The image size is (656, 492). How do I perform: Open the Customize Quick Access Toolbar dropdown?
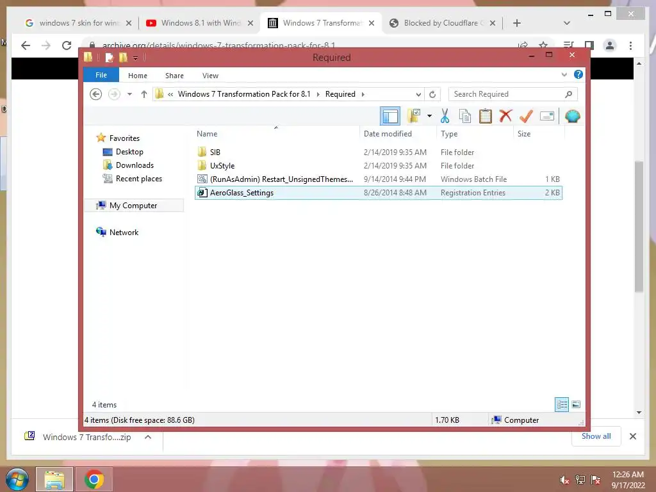coord(136,58)
